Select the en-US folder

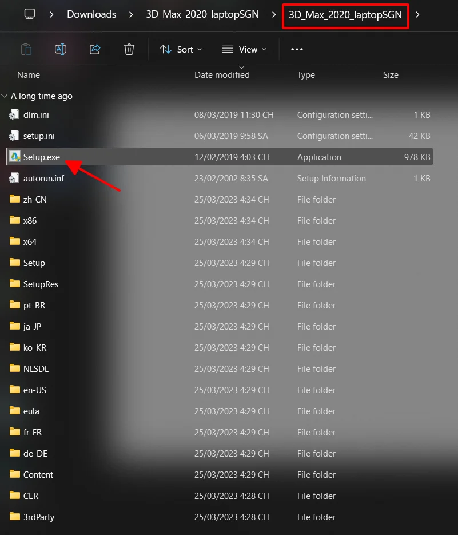(x=34, y=390)
